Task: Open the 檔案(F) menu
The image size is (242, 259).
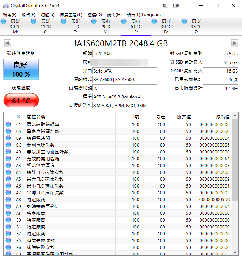Action: click(x=10, y=15)
